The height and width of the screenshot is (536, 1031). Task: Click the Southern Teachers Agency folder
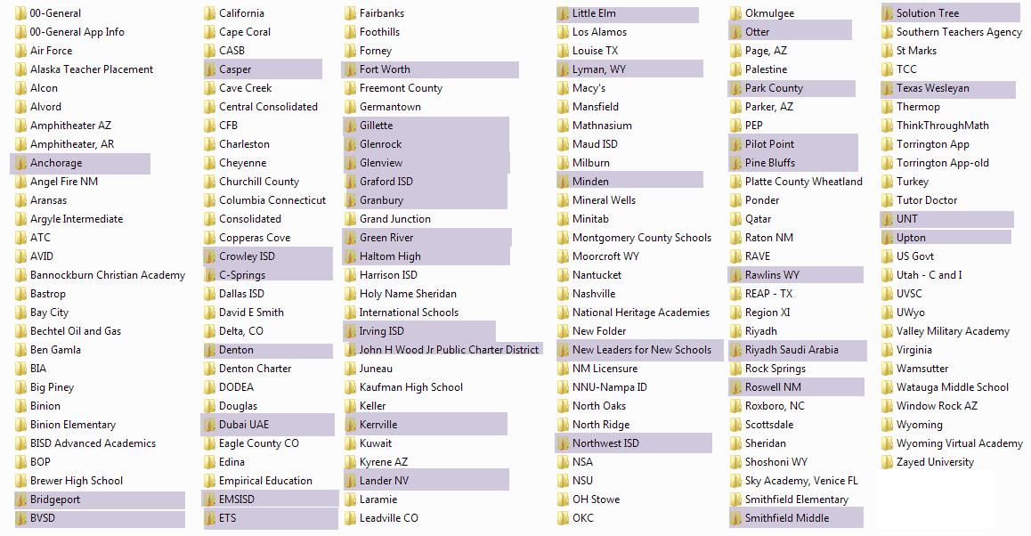pyautogui.click(x=959, y=32)
